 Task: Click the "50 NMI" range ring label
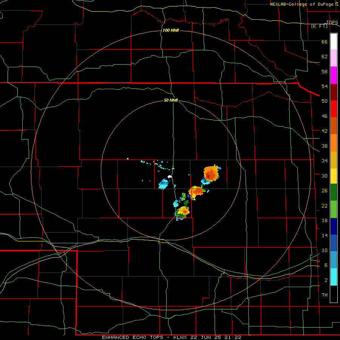coord(171,100)
